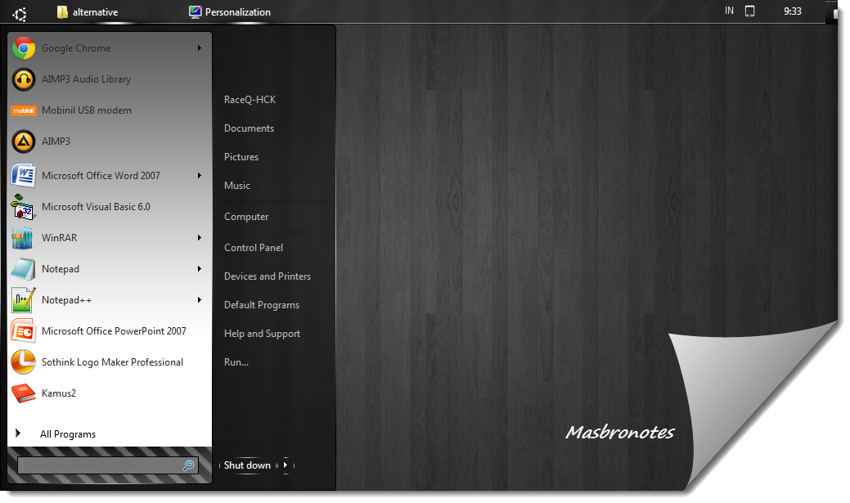Open Microsoft Office PowerPoint 2007
Screen dimensions: 850x503
click(x=114, y=330)
